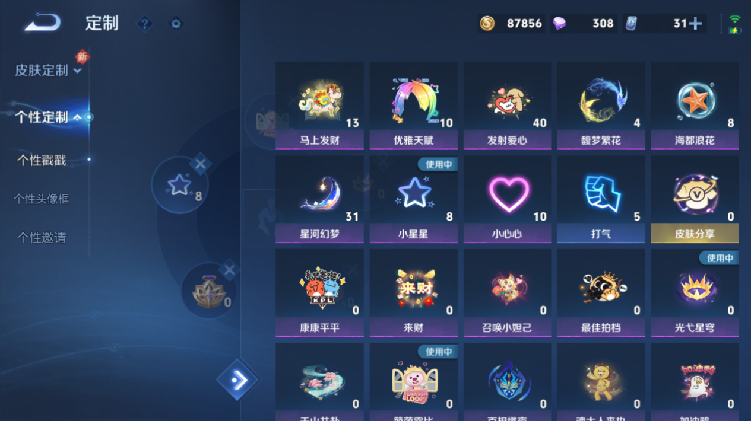Remove the equipped lotus slot effect

[x=229, y=270]
